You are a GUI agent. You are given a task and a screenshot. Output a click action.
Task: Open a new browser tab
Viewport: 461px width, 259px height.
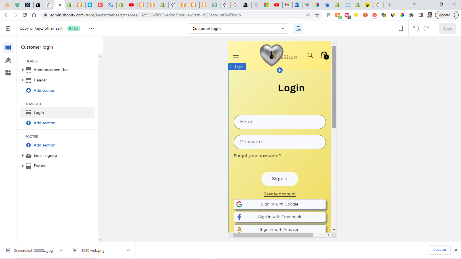click(x=390, y=5)
